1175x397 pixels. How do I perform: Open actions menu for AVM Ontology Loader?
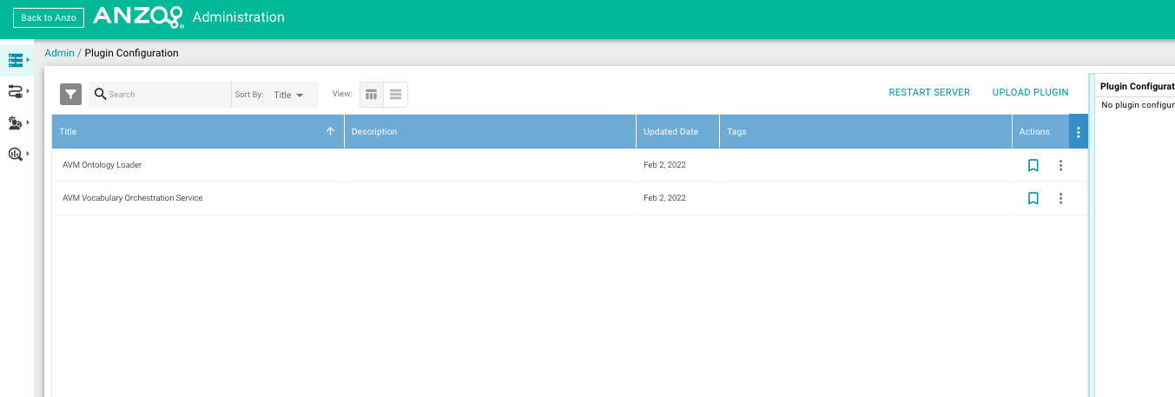pos(1060,165)
